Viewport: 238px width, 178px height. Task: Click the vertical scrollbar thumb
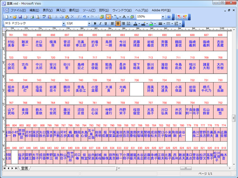[x=234, y=118]
